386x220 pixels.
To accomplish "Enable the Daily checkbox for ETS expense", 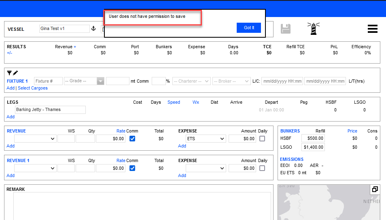I will click(x=262, y=139).
